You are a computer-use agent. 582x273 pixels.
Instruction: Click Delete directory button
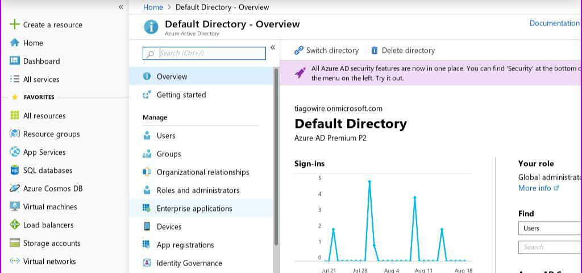(403, 50)
